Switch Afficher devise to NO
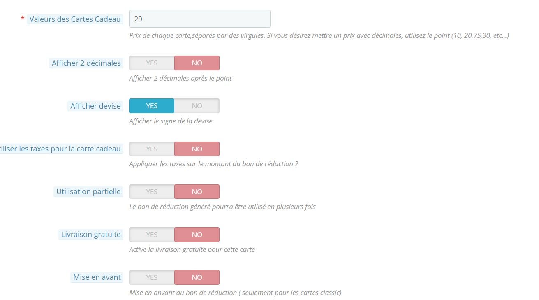The width and height of the screenshot is (539, 300). 197,106
